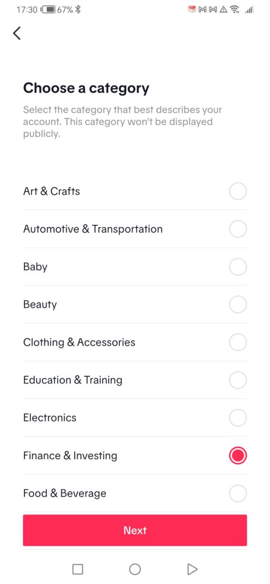Choose the Electronics radio button
The height and width of the screenshot is (584, 270).
(x=238, y=418)
